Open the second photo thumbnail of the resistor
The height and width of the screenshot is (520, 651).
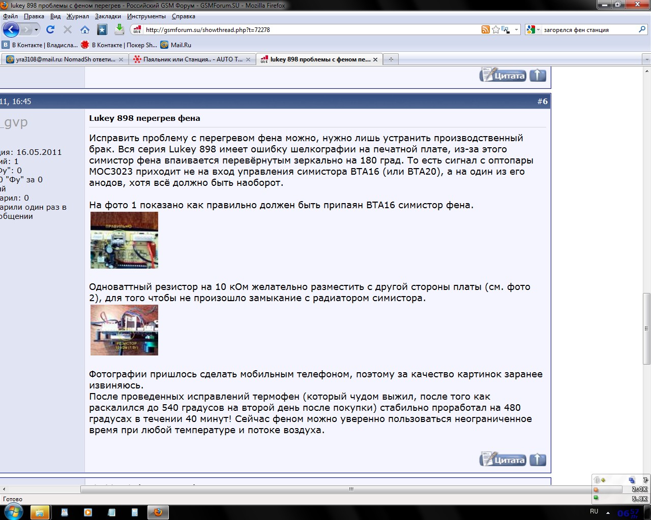[124, 330]
